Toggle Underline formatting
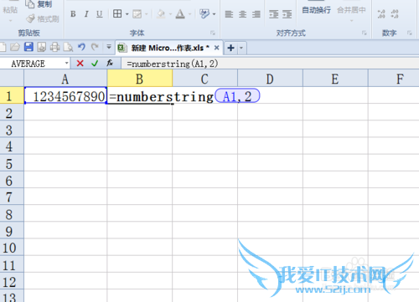This screenshot has width=419, height=302. coord(100,14)
